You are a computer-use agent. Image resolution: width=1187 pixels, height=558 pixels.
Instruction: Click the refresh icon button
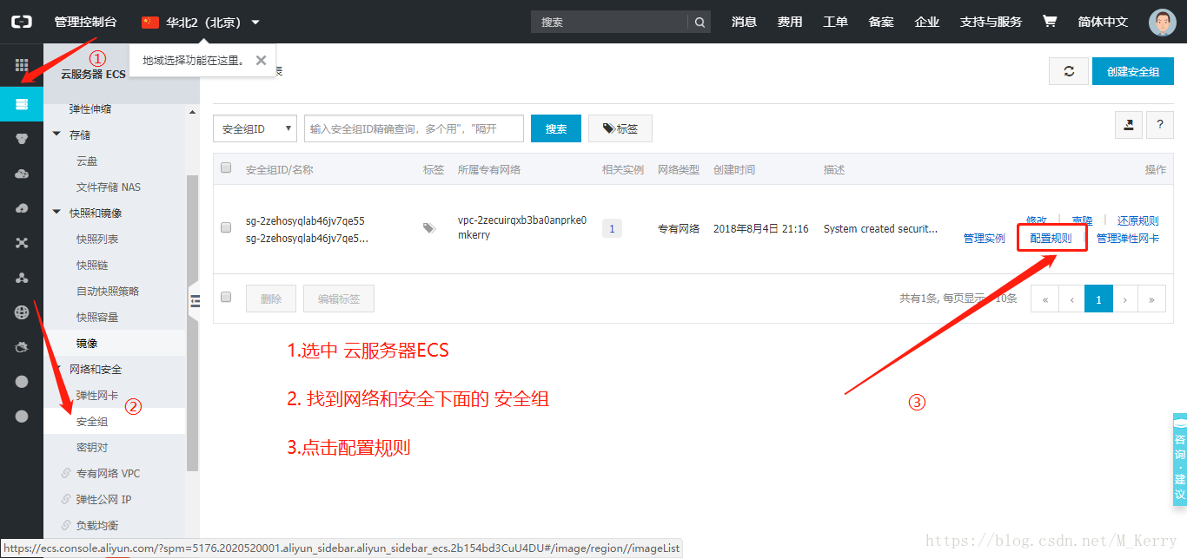pos(1069,71)
